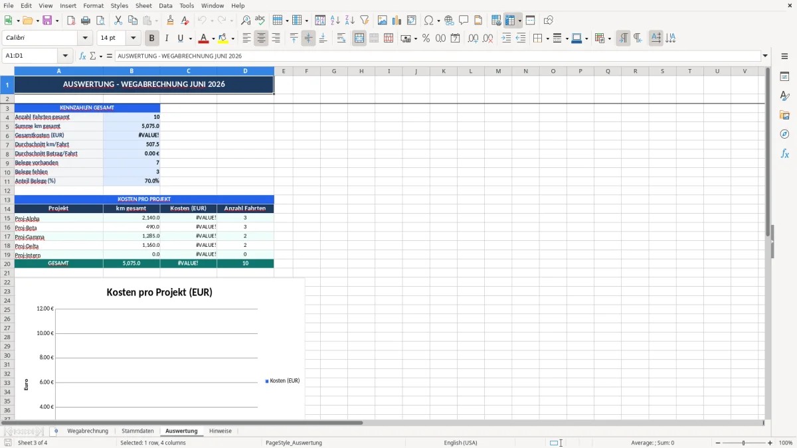This screenshot has width=797, height=448.
Task: Open the Function Wizard
Action: coord(82,56)
